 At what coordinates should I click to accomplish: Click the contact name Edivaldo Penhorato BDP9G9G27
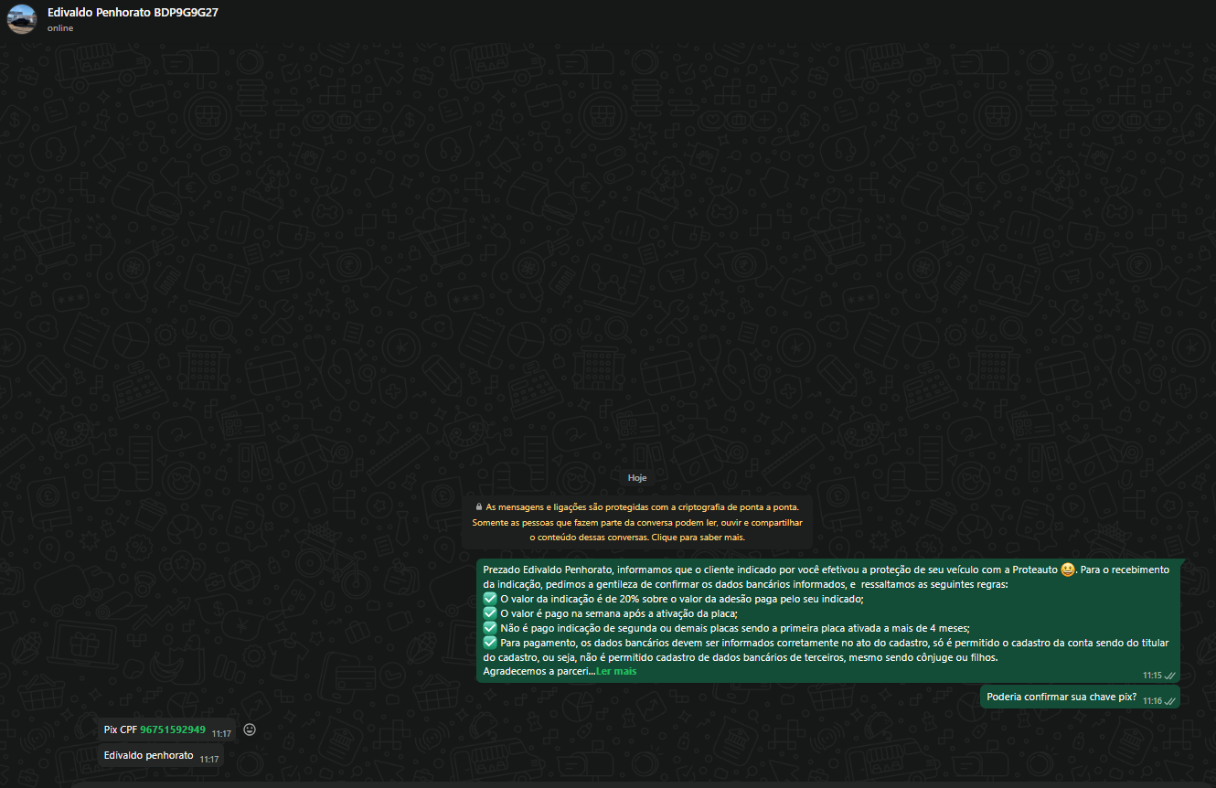[133, 12]
